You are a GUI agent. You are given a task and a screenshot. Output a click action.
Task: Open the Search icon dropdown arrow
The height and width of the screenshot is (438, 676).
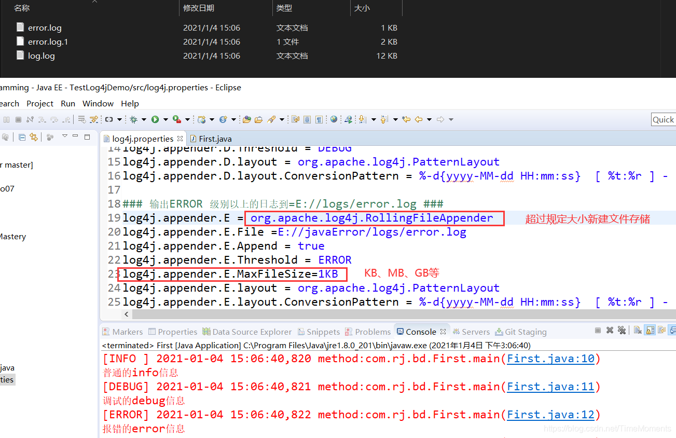tap(282, 119)
